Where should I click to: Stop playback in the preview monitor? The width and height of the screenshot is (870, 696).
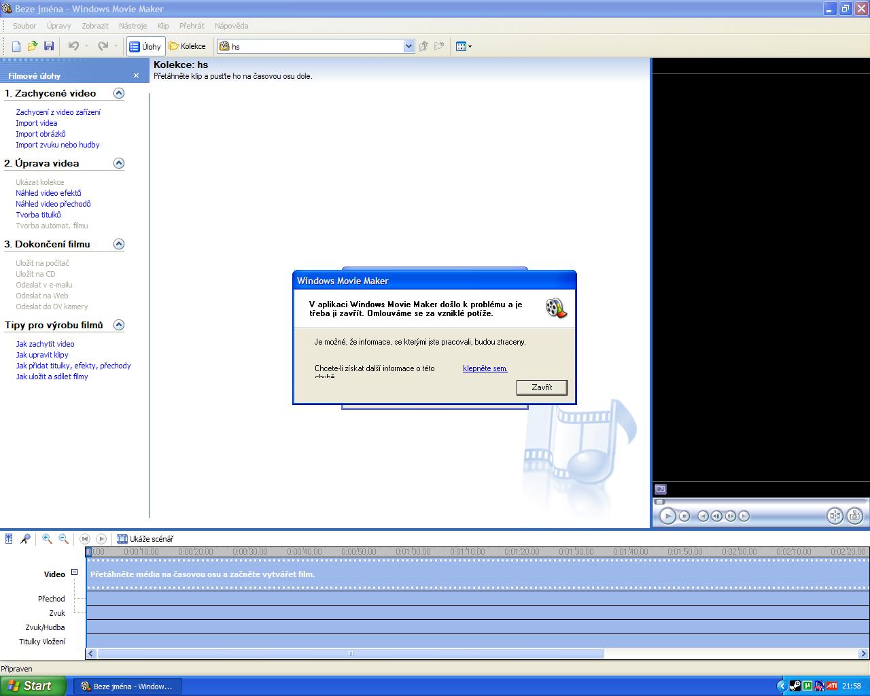pos(684,517)
